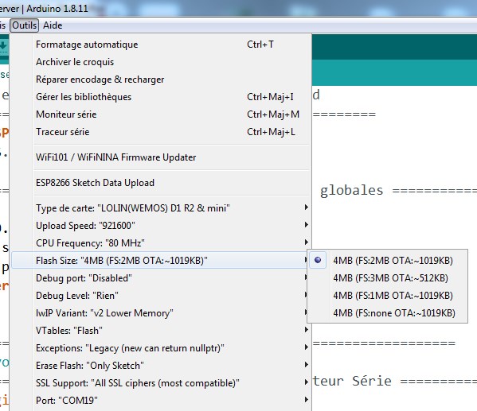Expand Exceptions submenu
Viewport: 477px width, 411px height.
pyautogui.click(x=160, y=348)
